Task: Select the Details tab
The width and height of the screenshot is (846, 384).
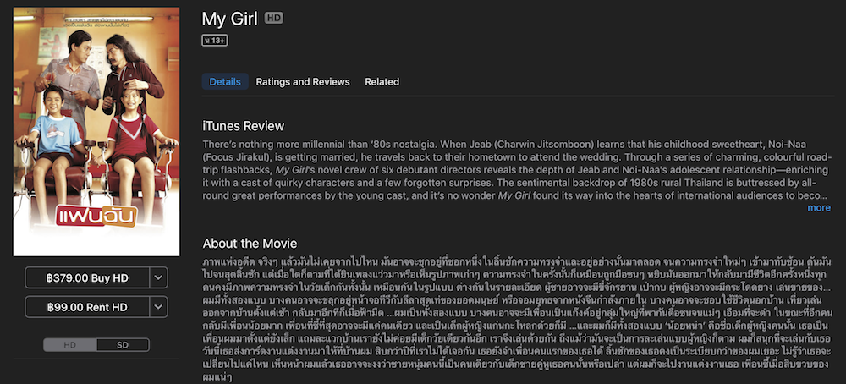Action: tap(225, 82)
